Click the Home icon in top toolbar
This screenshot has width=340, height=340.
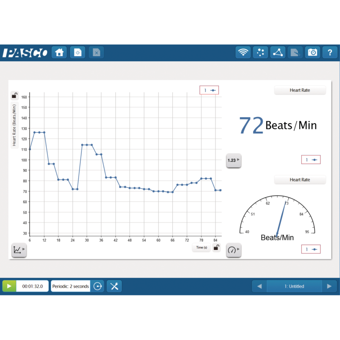pyautogui.click(x=59, y=52)
